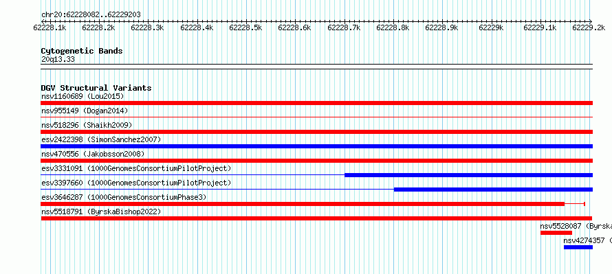This screenshot has height=274, width=612.
Task: Open esv3331091 1000GenomesConsortiumPilotProject label
Action: pyautogui.click(x=136, y=168)
